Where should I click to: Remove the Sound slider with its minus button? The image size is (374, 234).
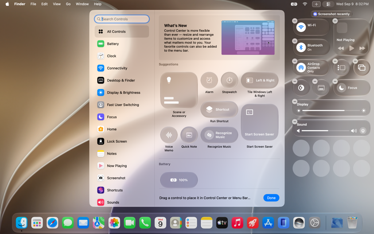pos(295,121)
